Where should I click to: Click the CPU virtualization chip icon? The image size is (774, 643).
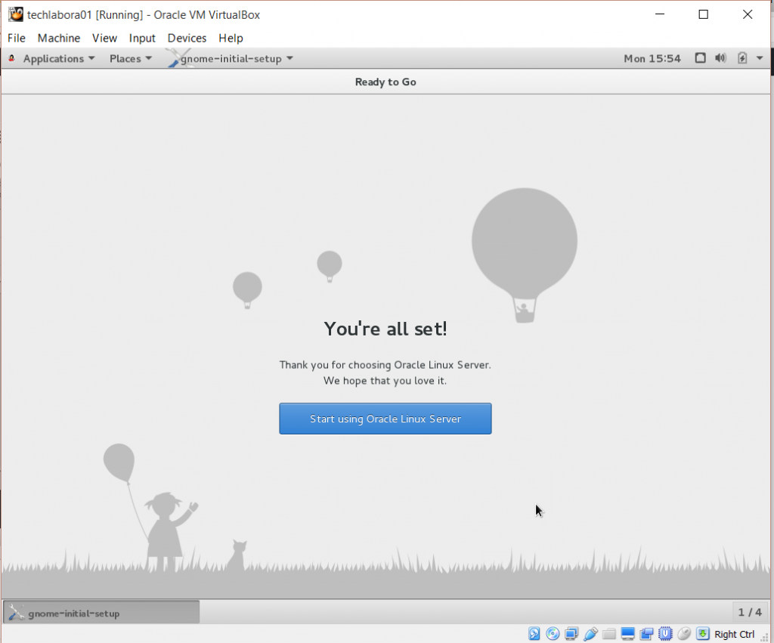click(665, 634)
